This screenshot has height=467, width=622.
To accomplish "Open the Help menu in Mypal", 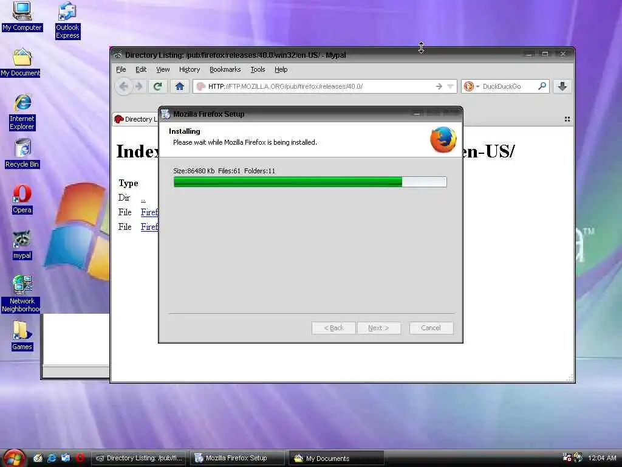I will (281, 69).
